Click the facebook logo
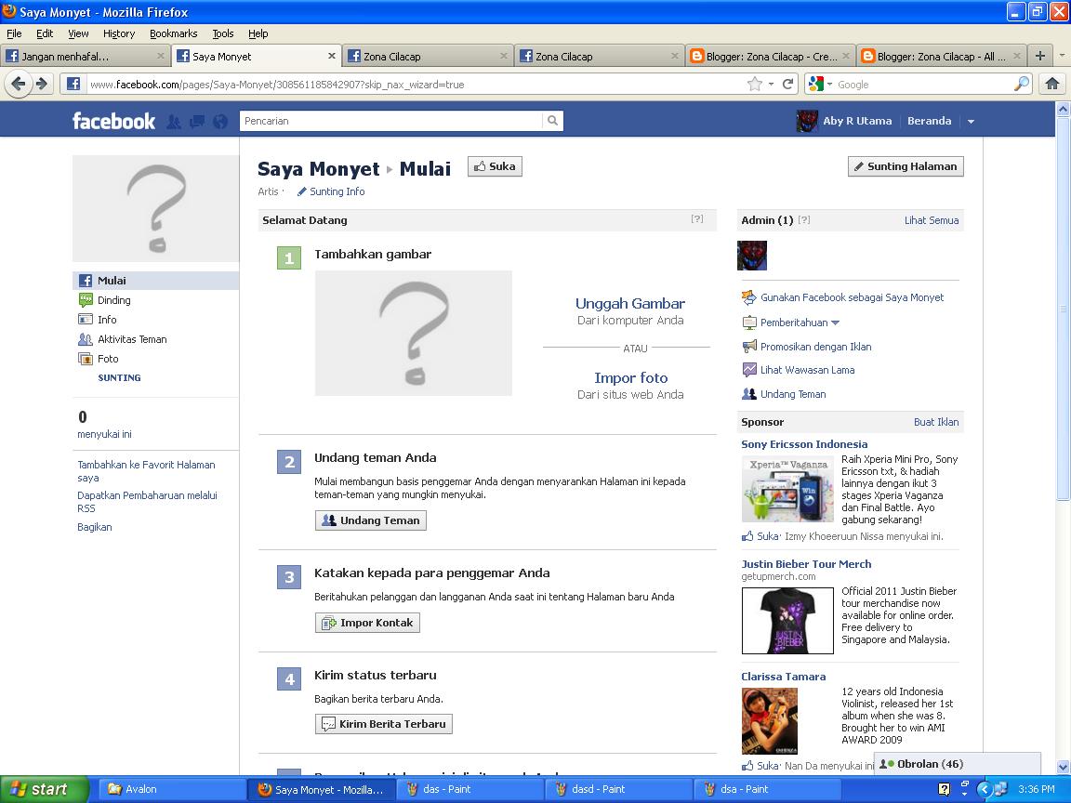This screenshot has height=803, width=1071. pyautogui.click(x=113, y=121)
